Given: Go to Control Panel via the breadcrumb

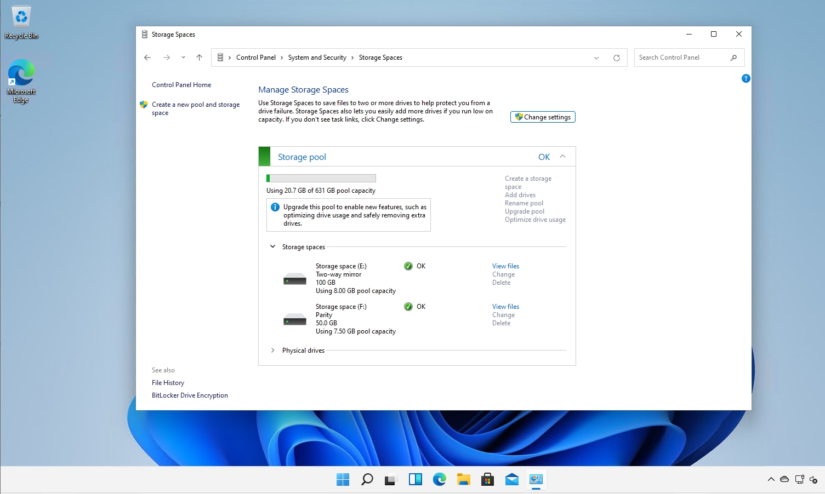Looking at the screenshot, I should (x=255, y=57).
